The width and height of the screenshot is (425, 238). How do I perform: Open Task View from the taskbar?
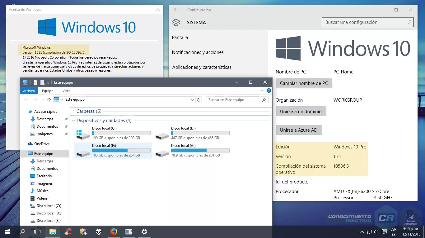coord(37,231)
